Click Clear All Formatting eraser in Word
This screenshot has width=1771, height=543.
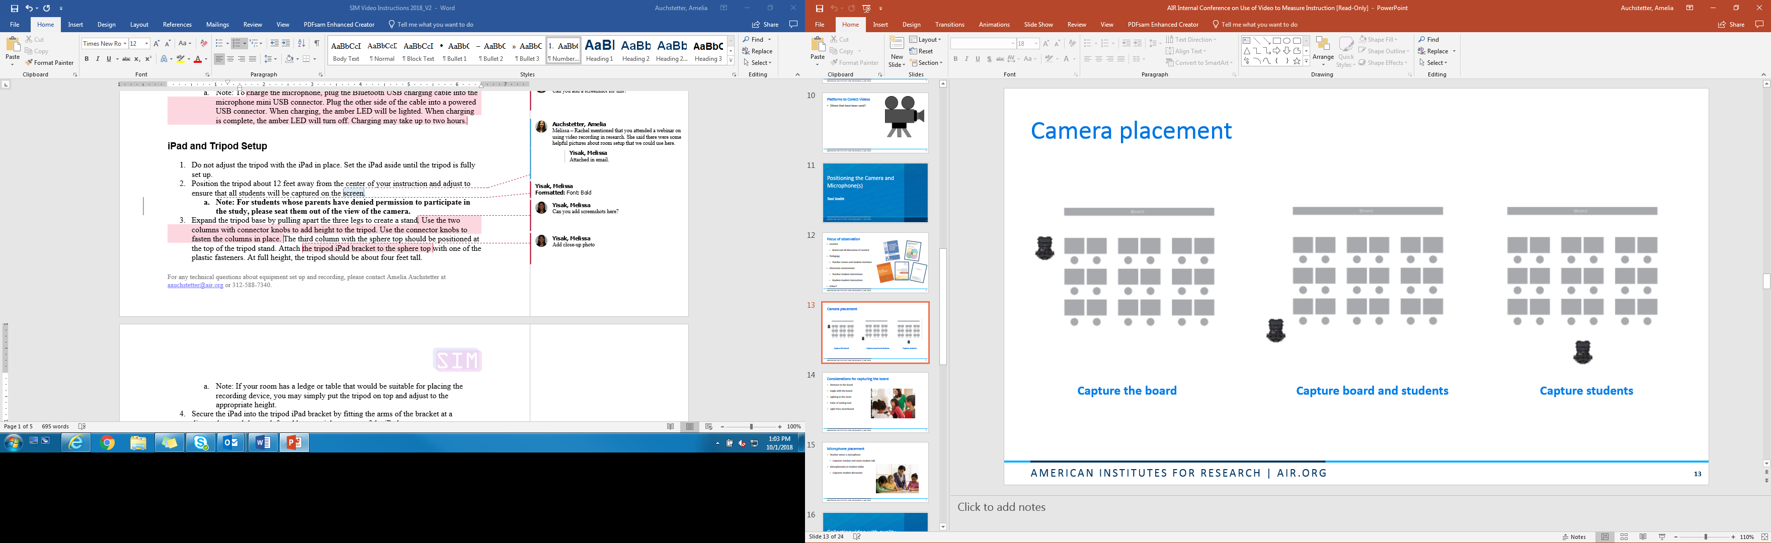pyautogui.click(x=203, y=43)
